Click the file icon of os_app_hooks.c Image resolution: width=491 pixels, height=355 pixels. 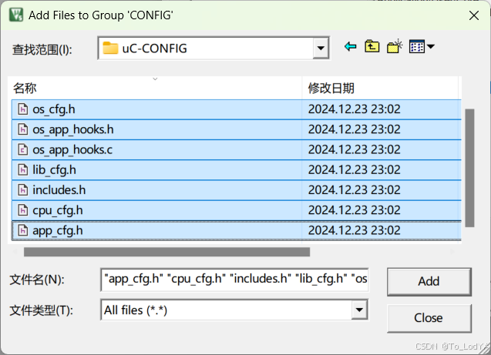click(22, 150)
